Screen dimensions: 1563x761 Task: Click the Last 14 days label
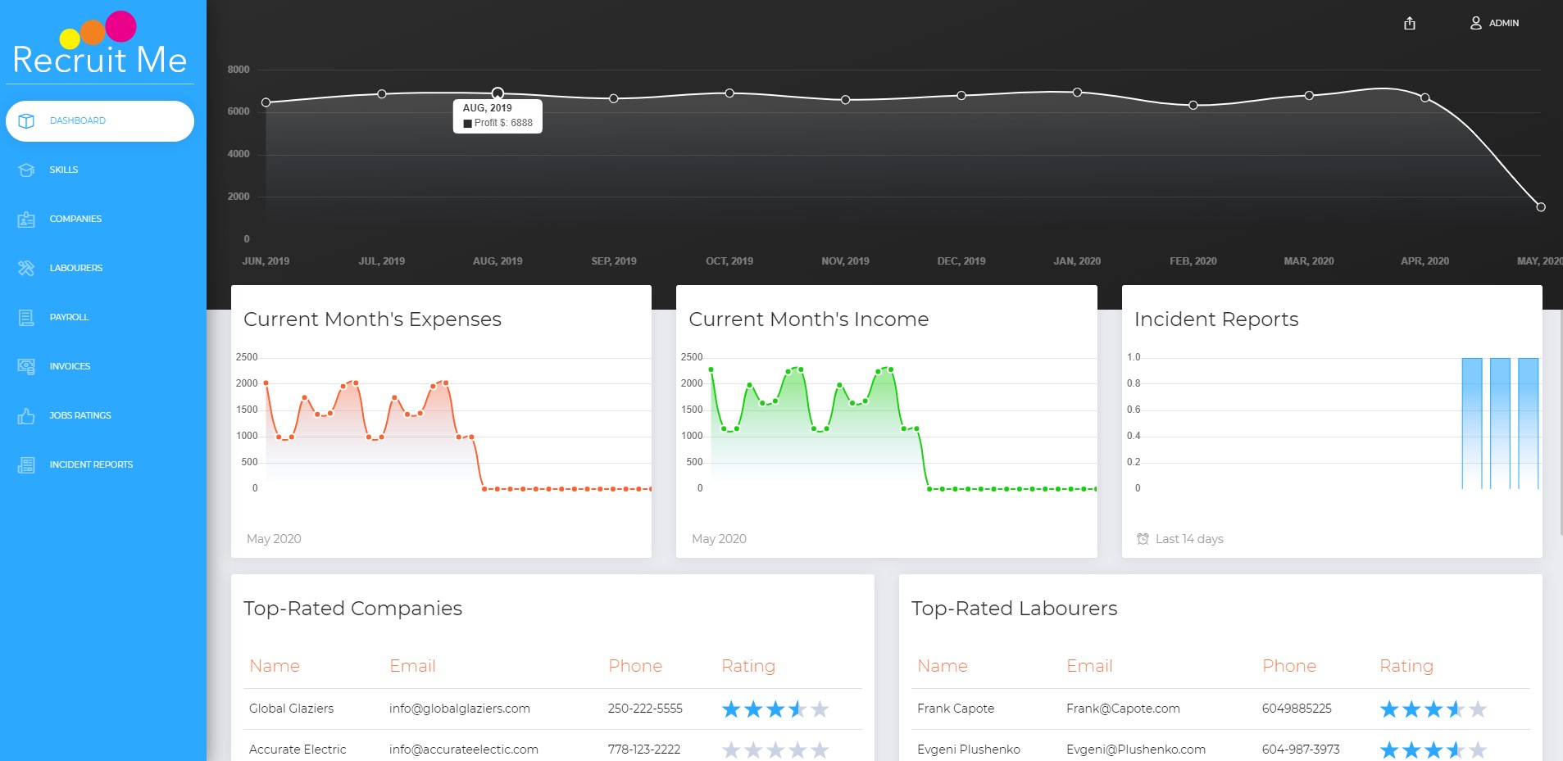click(1188, 538)
